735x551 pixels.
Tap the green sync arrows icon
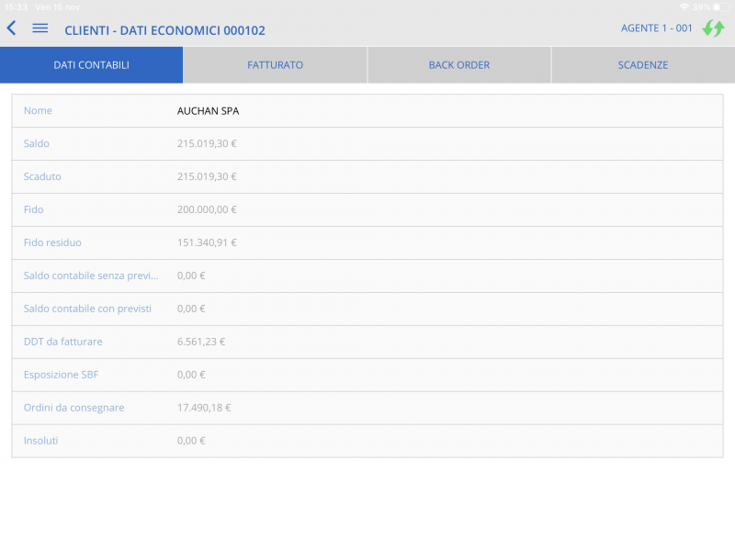(713, 28)
